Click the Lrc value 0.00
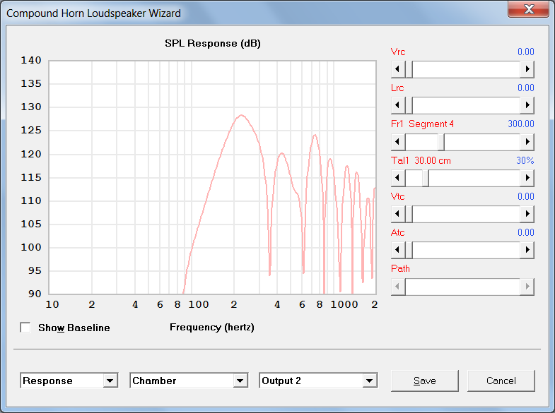This screenshot has height=413, width=555. point(525,88)
